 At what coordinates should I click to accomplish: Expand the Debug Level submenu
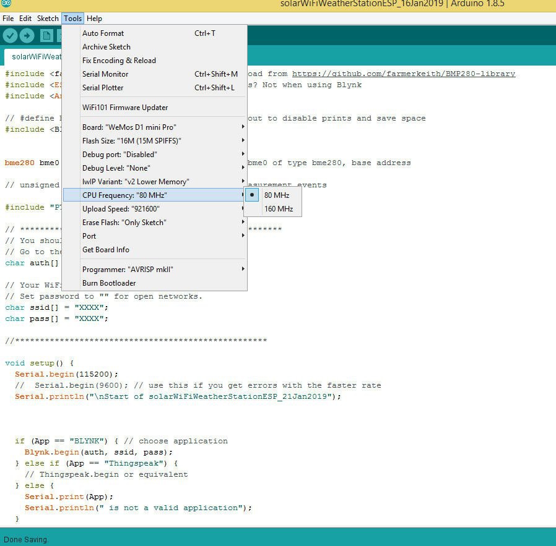click(x=154, y=168)
